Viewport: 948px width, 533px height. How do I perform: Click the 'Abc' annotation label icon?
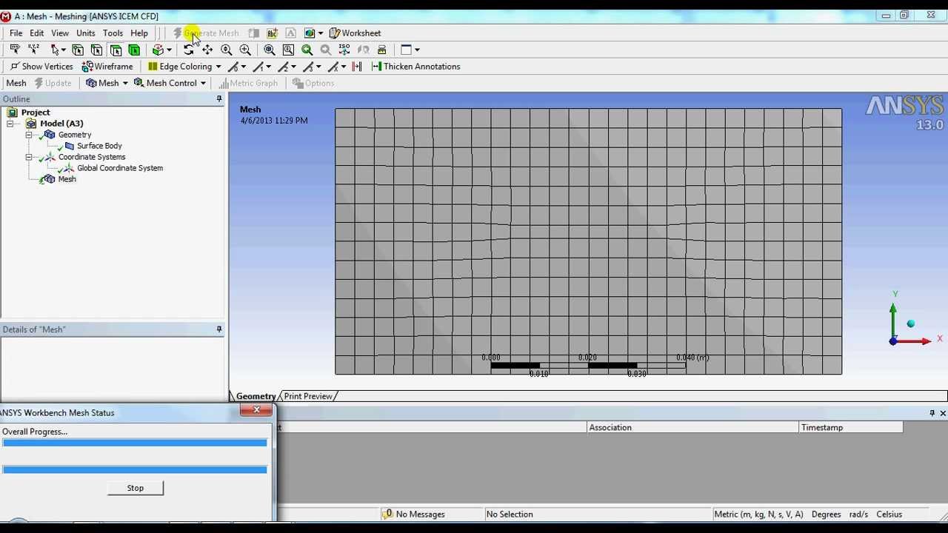coord(273,33)
